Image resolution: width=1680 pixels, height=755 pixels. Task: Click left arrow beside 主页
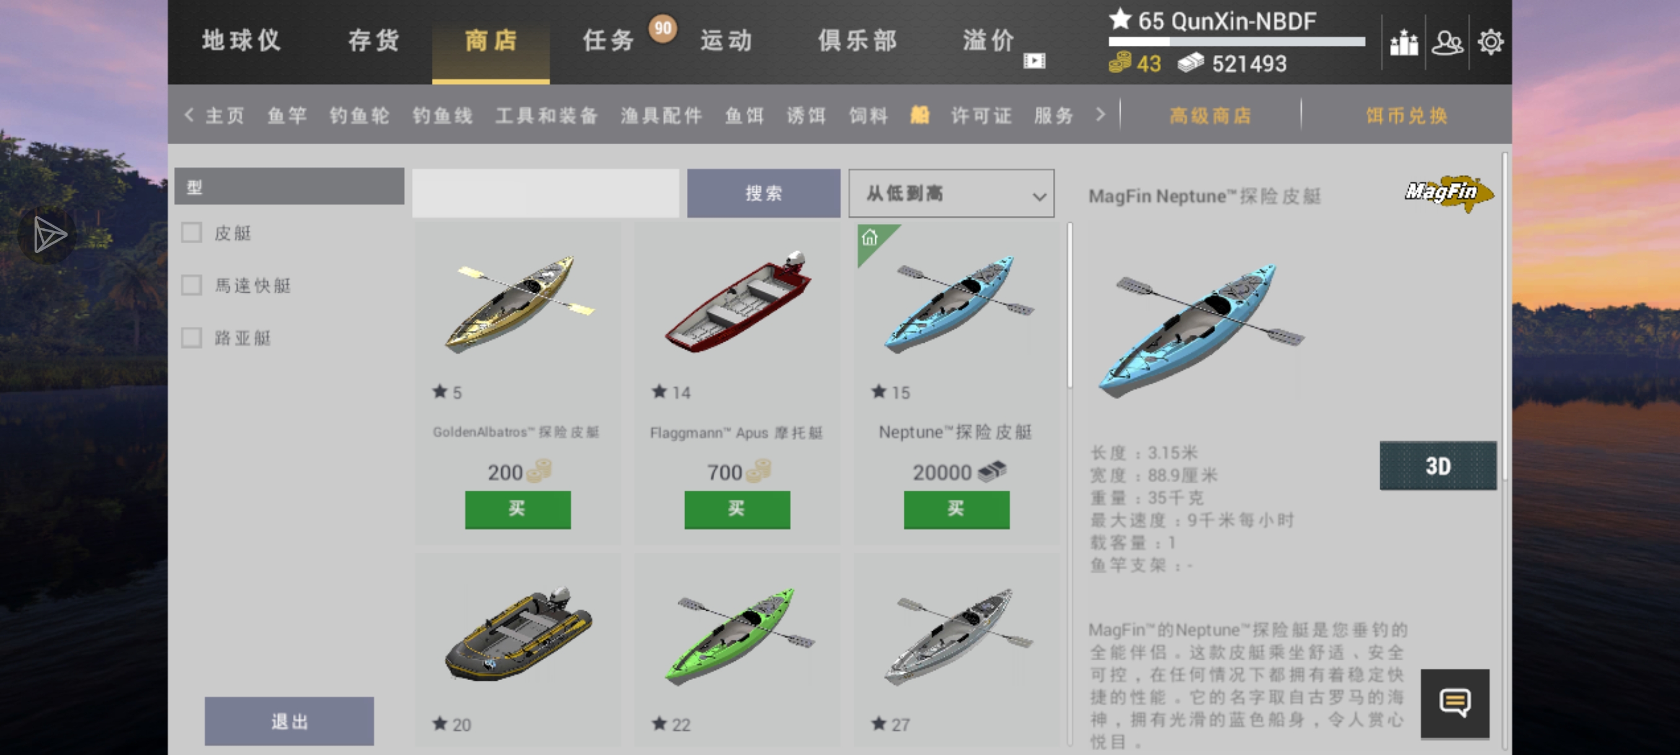189,115
